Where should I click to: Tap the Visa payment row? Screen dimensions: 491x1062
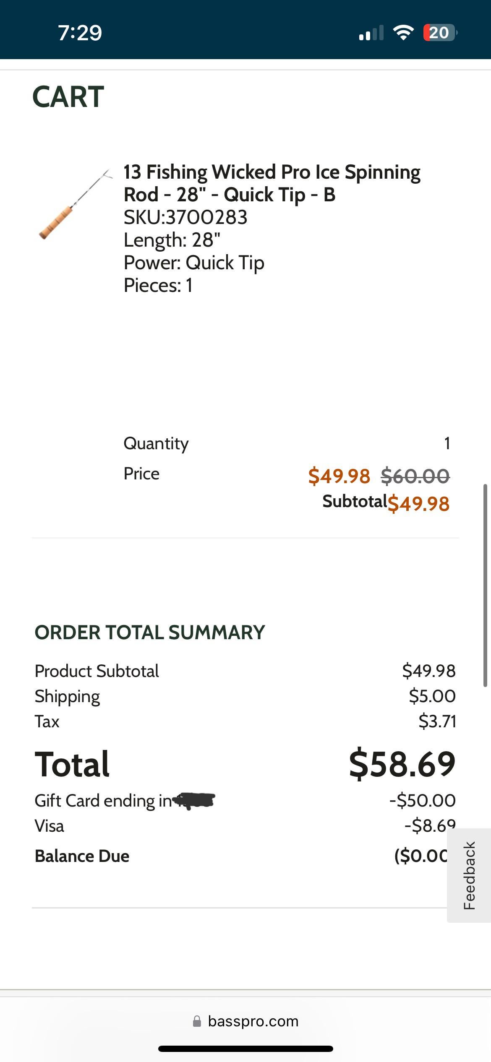(x=50, y=826)
